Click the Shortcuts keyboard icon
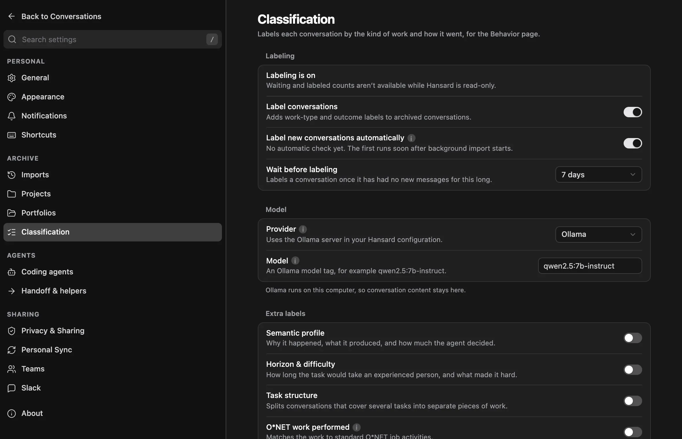The width and height of the screenshot is (682, 439). (x=12, y=135)
